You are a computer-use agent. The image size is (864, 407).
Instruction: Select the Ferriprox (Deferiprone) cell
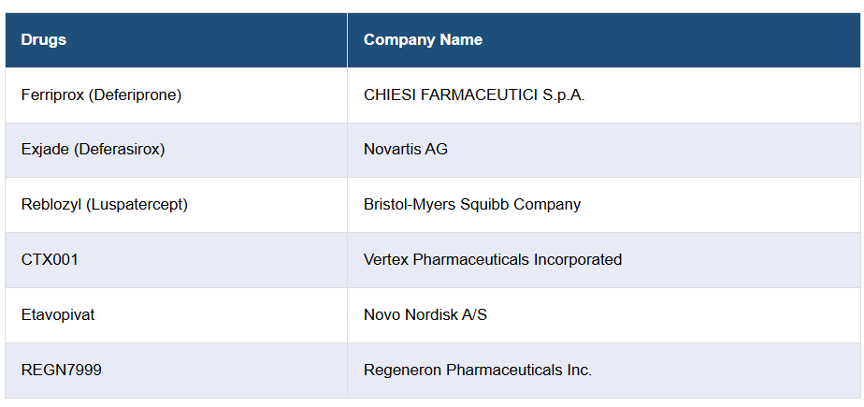101,95
